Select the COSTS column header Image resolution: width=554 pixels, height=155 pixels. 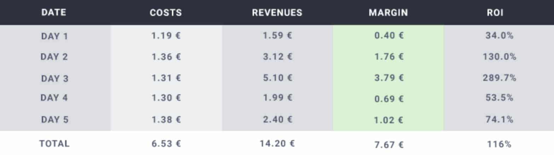click(x=166, y=13)
